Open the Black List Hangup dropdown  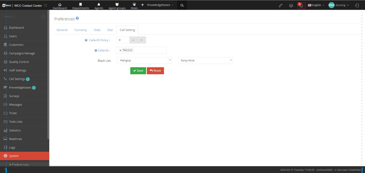click(x=145, y=60)
